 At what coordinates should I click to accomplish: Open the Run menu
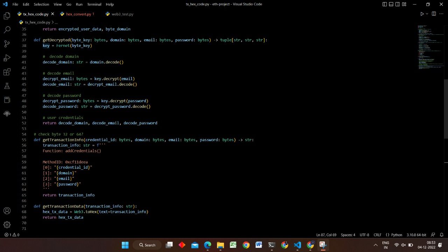pos(79,4)
